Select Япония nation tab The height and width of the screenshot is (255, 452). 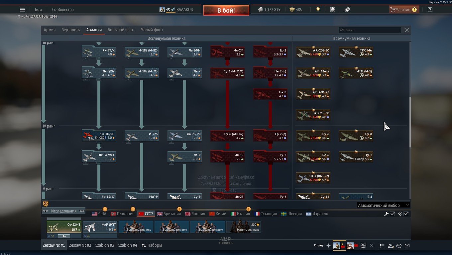pos(195,214)
